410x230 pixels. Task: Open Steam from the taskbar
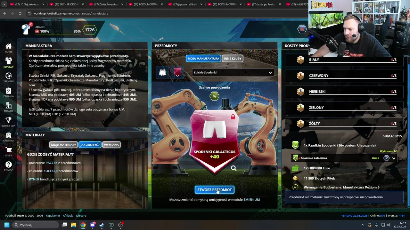pos(101,225)
